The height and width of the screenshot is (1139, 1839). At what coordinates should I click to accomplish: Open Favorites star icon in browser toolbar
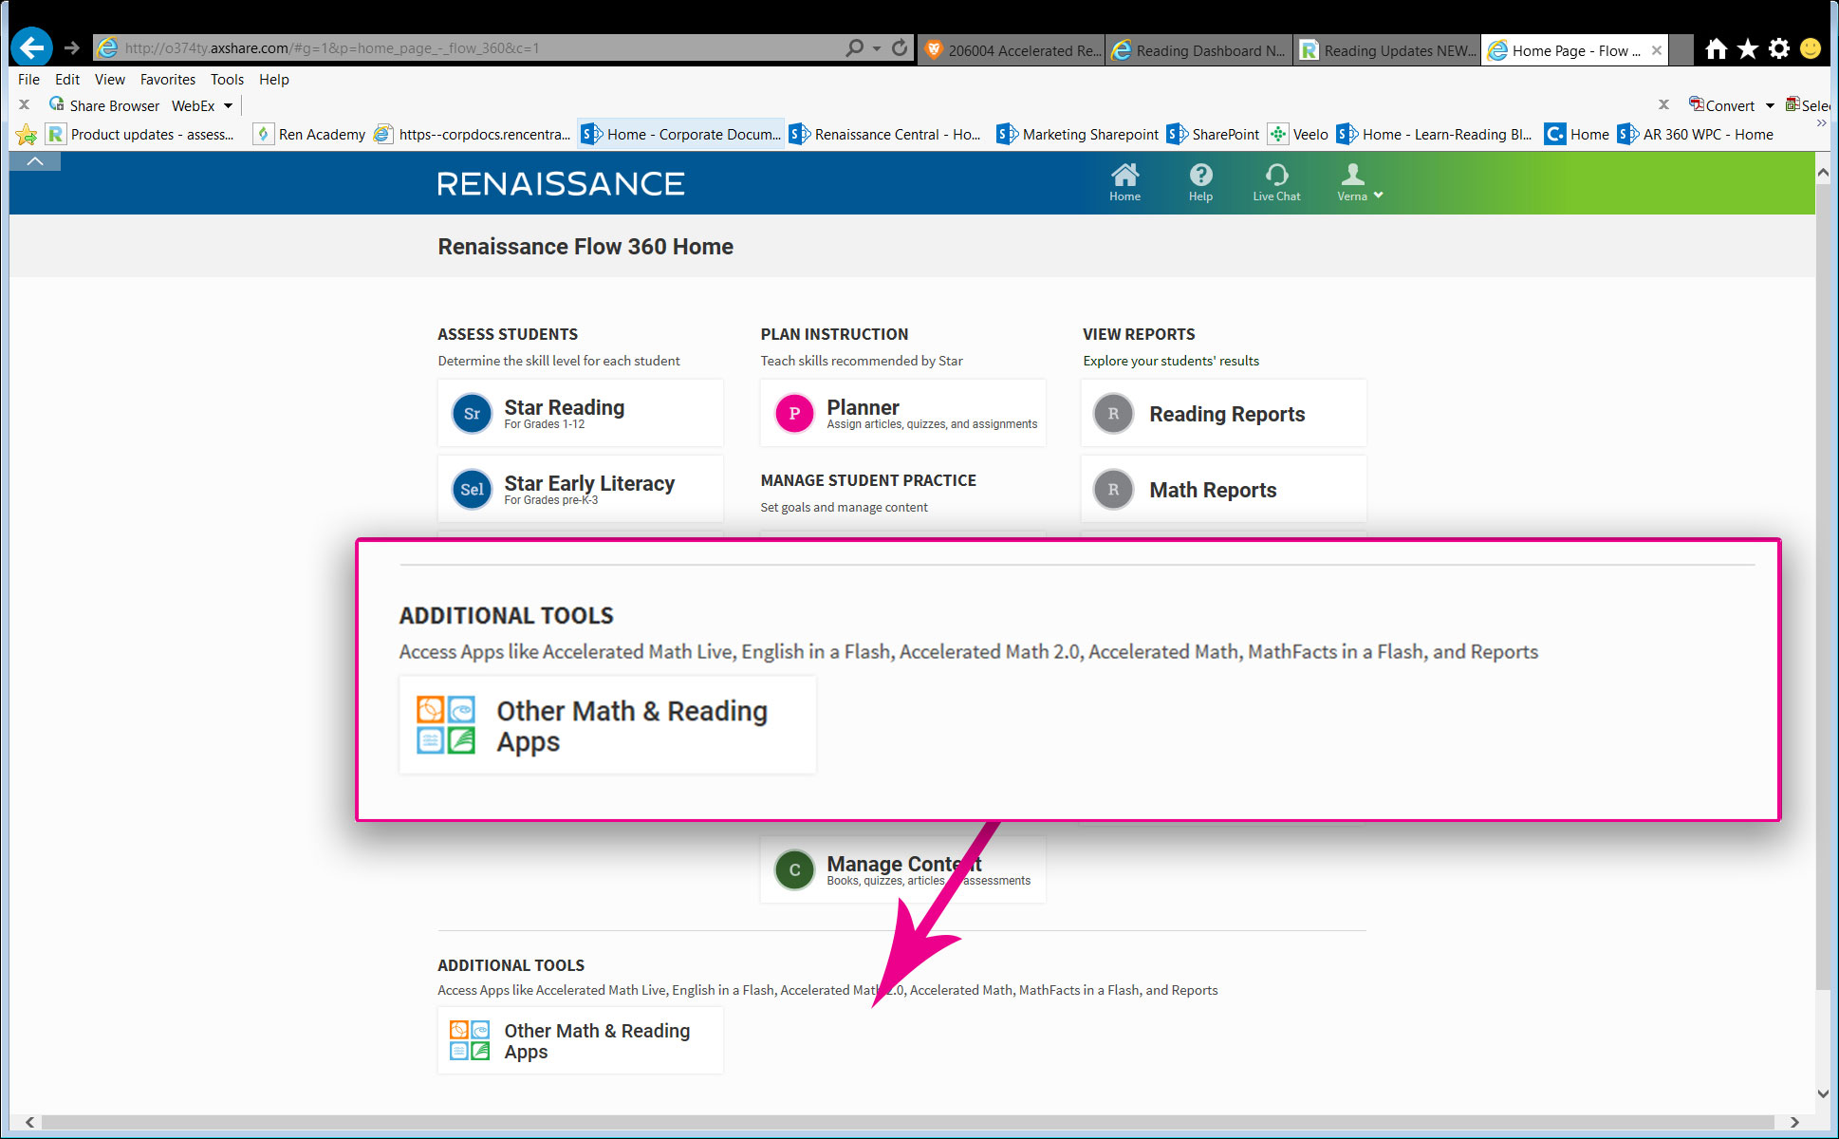click(x=1748, y=48)
